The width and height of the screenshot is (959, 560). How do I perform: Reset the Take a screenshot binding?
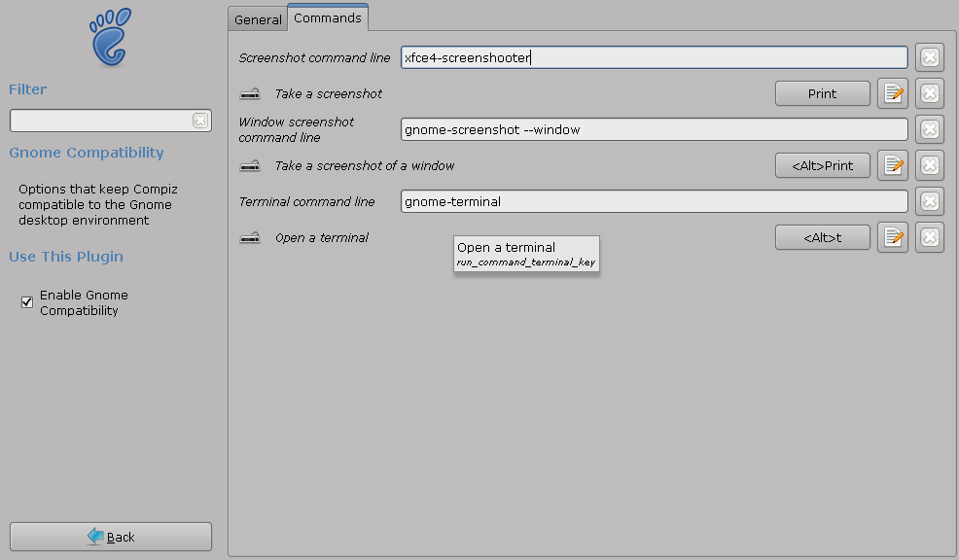[x=930, y=93]
